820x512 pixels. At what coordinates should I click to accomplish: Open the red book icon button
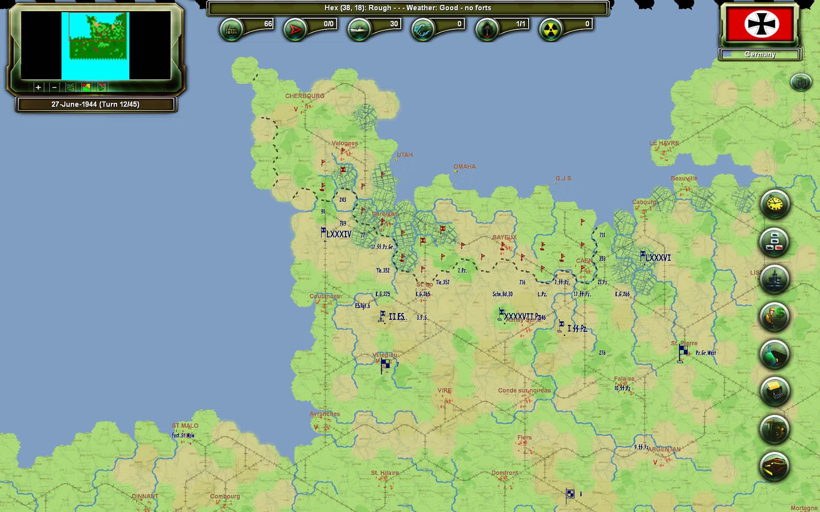(x=775, y=467)
